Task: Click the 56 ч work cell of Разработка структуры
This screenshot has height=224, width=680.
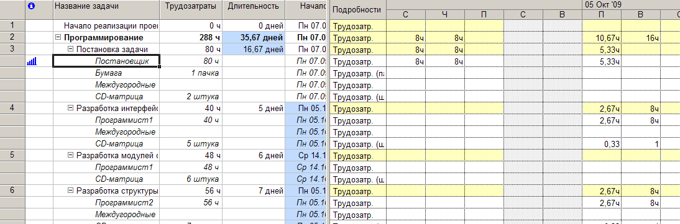Action: click(x=191, y=190)
